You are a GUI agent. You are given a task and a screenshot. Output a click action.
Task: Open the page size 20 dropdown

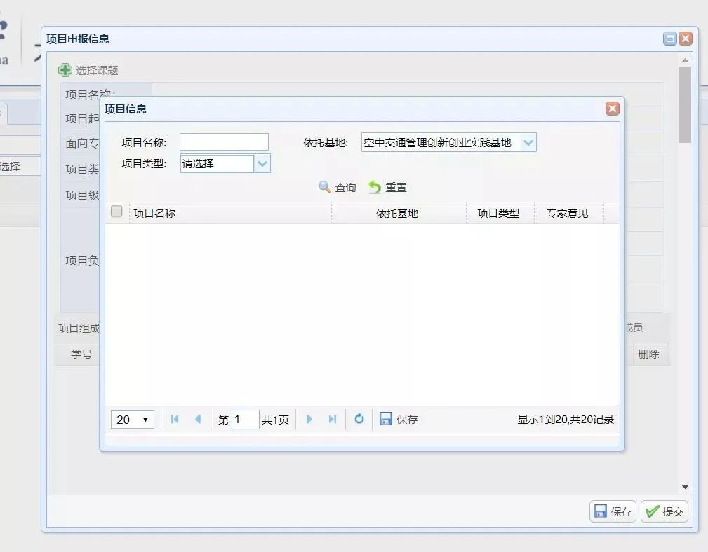point(131,419)
